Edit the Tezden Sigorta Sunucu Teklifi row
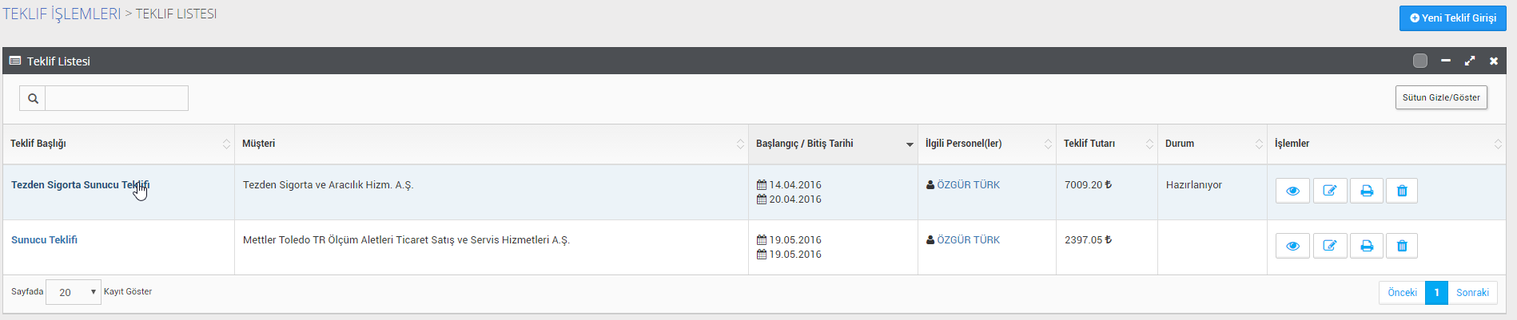The height and width of the screenshot is (320, 1517). 1329,191
